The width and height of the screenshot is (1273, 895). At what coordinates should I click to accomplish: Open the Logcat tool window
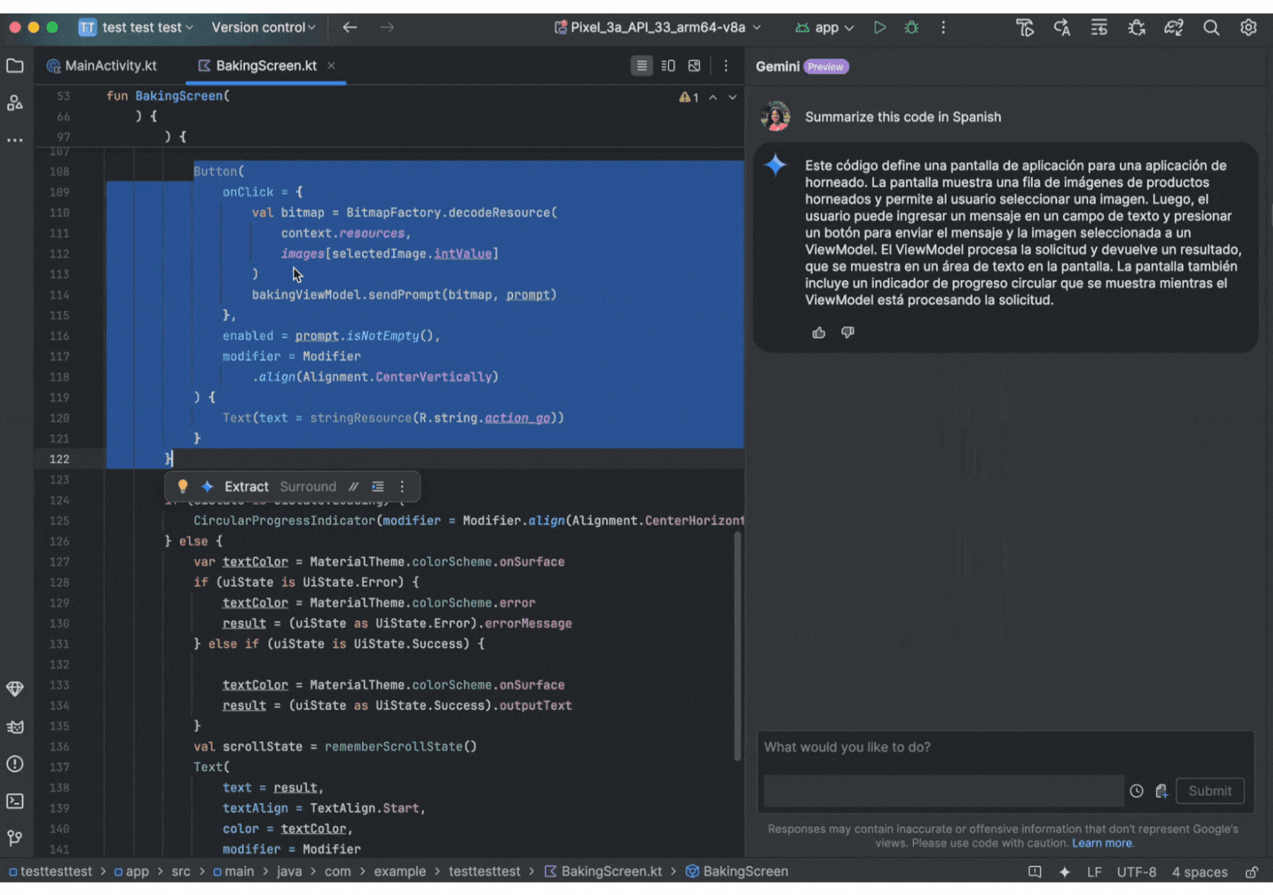tap(15, 727)
